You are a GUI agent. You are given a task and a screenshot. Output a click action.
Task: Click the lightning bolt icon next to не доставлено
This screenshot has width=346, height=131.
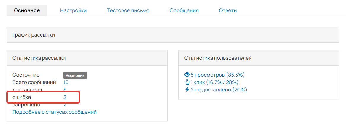pos(187,90)
